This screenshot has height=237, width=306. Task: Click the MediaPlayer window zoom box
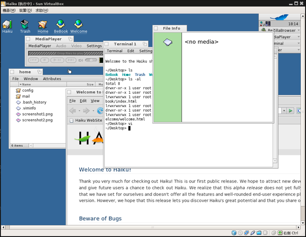pyautogui.click(x=70, y=39)
